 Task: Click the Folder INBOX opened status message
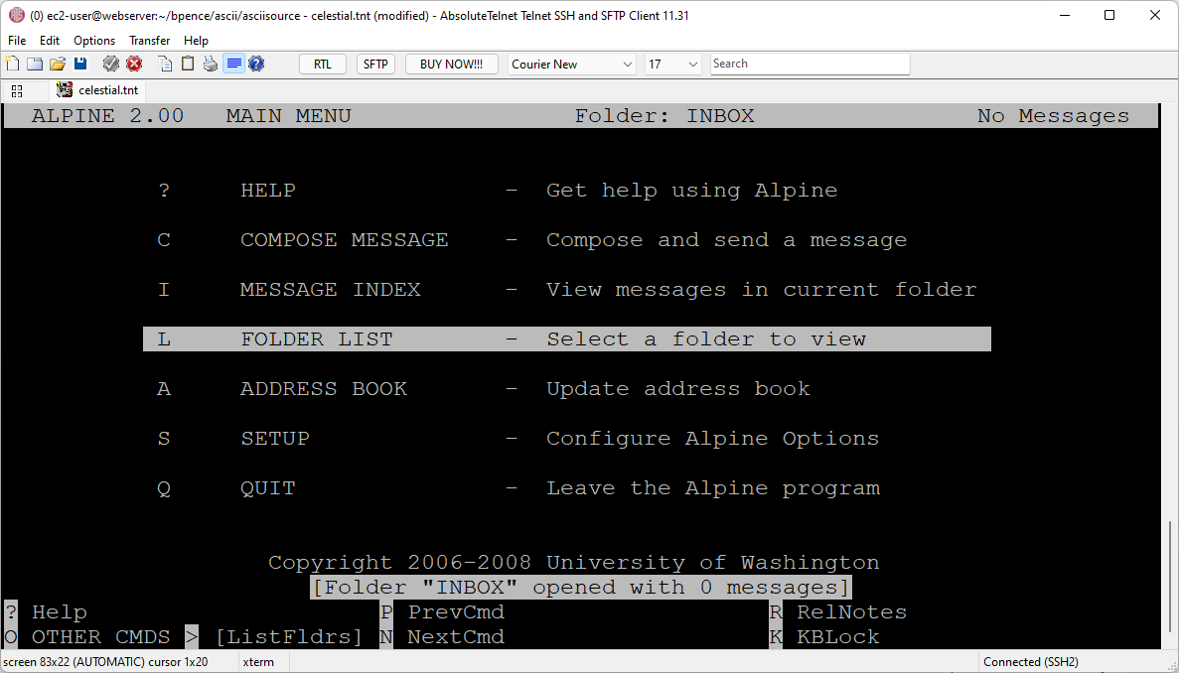(x=581, y=587)
